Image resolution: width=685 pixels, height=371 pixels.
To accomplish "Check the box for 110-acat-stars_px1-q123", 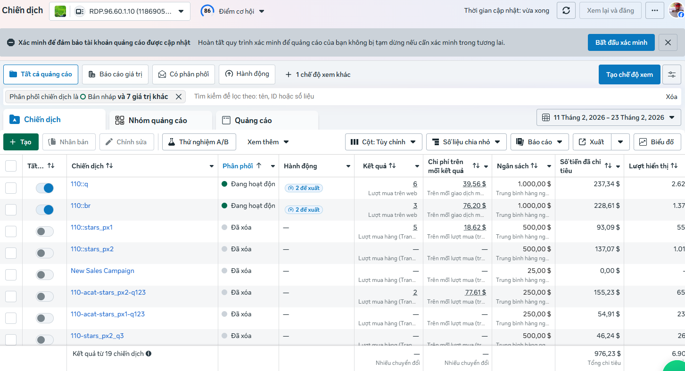I will 11,318.
